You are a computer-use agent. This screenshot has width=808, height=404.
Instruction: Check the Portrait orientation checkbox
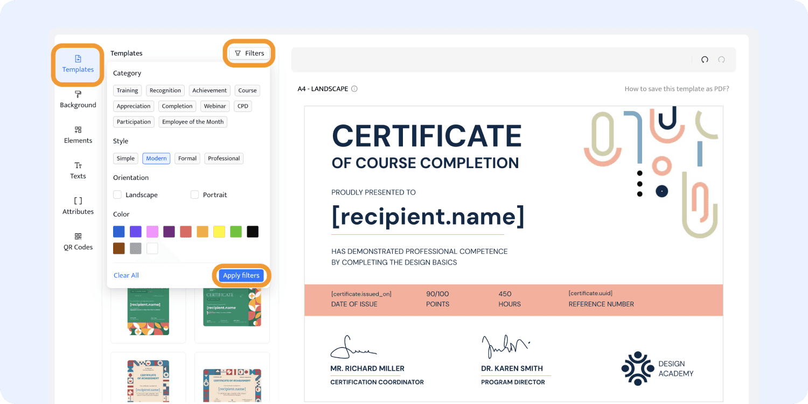click(195, 195)
